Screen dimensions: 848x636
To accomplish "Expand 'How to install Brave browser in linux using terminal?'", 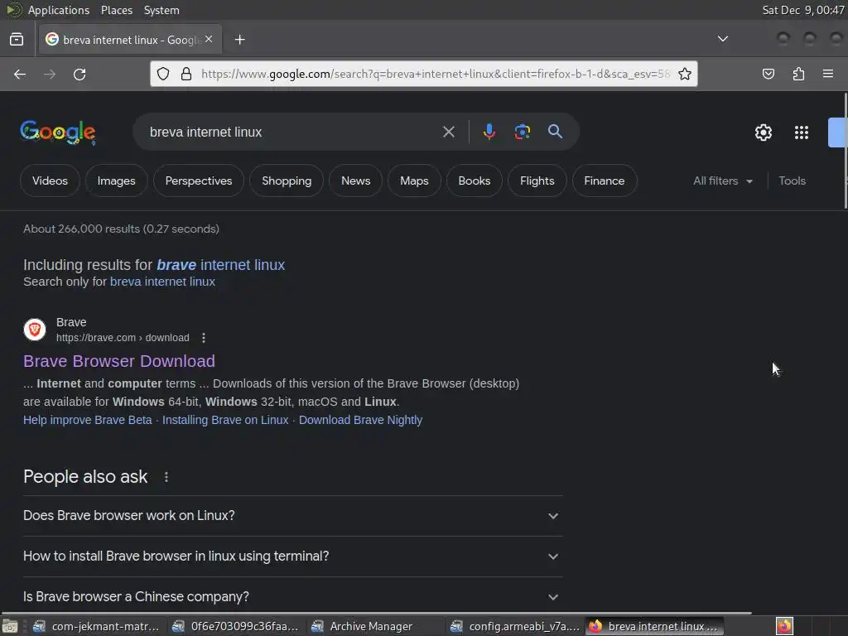I will 292,556.
